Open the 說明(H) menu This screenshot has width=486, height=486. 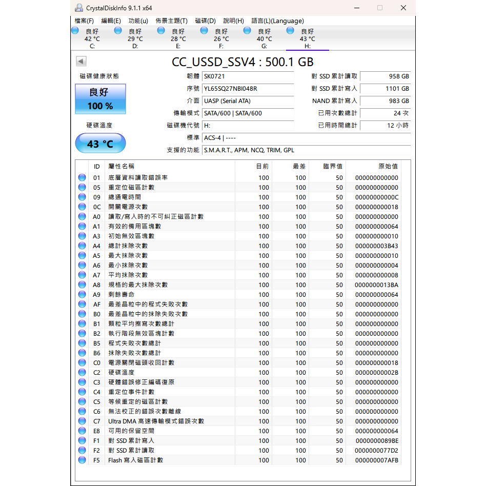pyautogui.click(x=234, y=21)
